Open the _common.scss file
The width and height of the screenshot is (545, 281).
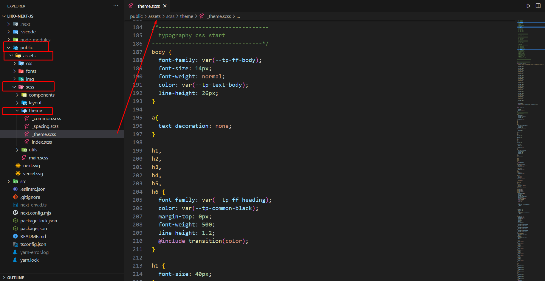coord(47,118)
